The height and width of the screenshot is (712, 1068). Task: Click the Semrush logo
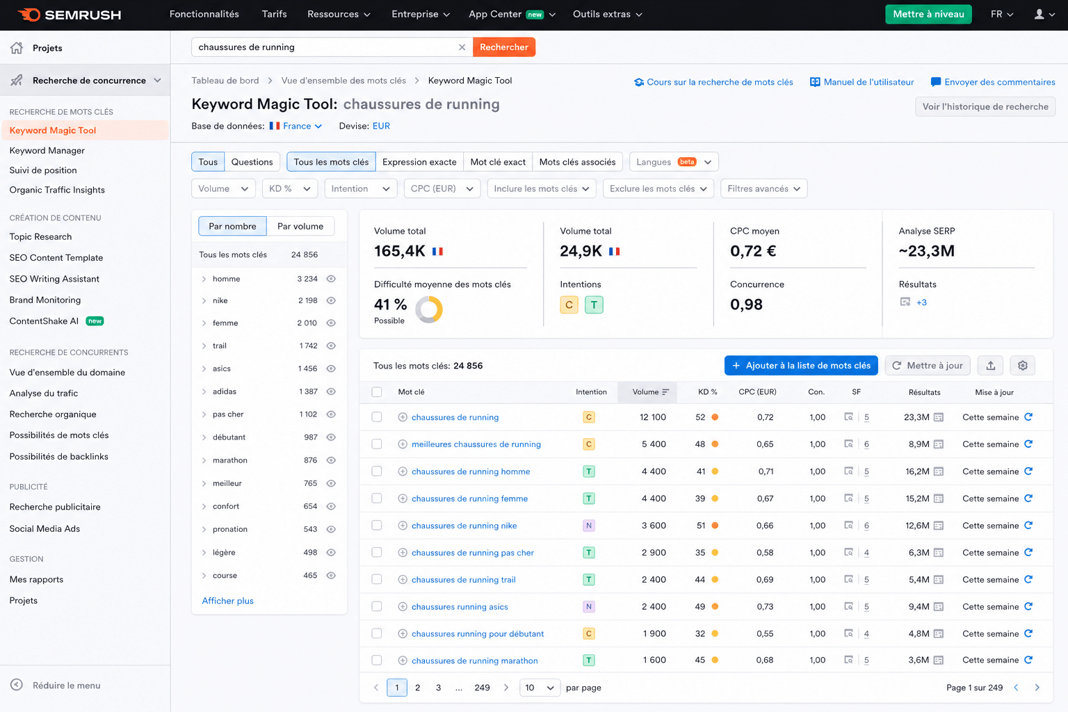point(70,15)
